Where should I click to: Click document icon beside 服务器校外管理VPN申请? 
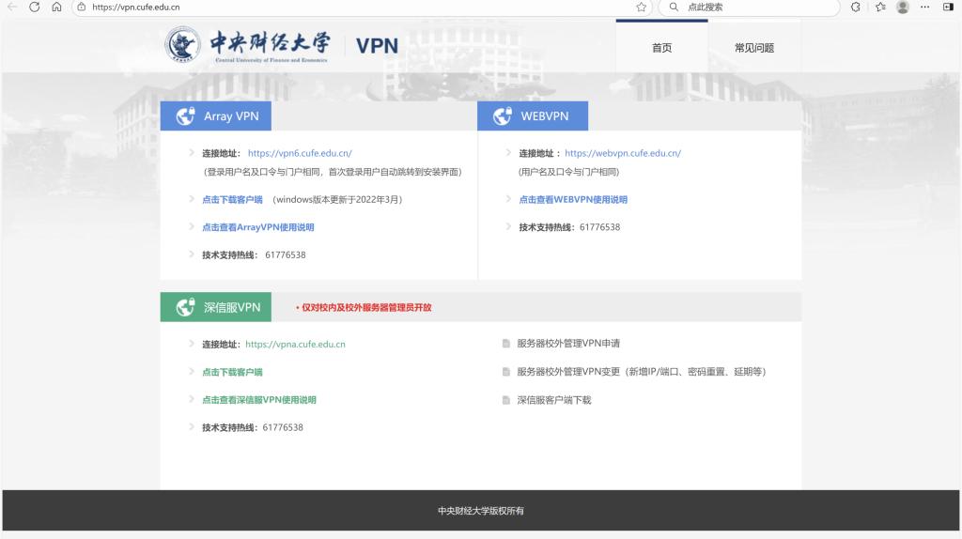coord(506,344)
